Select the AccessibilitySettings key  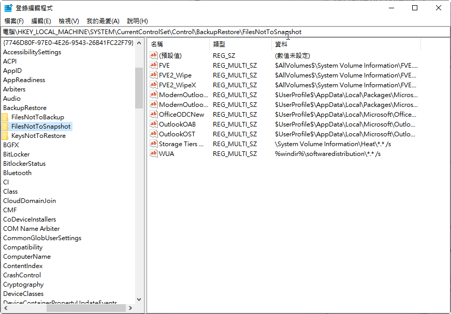click(32, 52)
